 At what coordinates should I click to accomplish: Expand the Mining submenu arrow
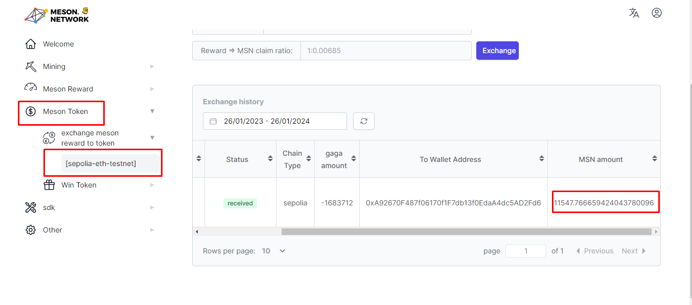pos(152,66)
